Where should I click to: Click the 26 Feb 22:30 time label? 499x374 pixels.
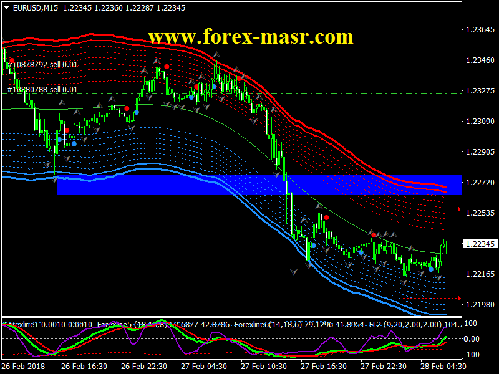coord(144,367)
